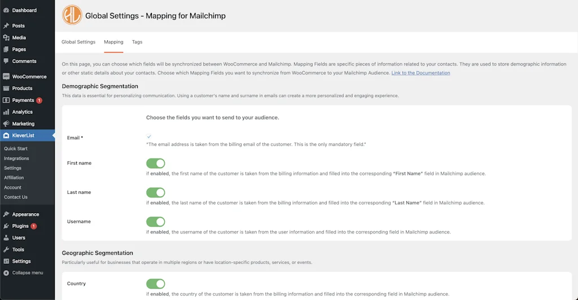This screenshot has height=300, width=578.
Task: Click the Comments bubble icon
Action: pos(6,61)
